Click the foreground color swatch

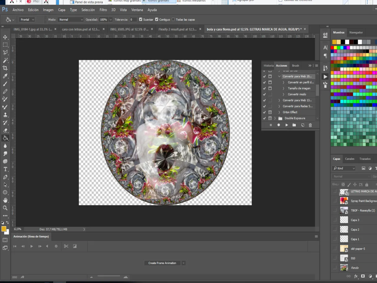click(4, 229)
